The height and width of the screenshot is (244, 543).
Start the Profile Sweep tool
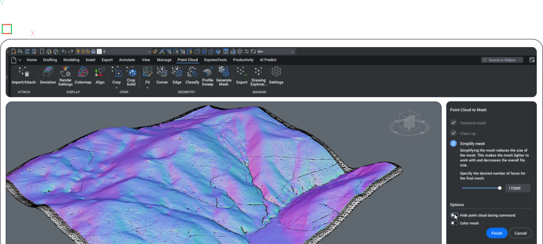point(207,76)
